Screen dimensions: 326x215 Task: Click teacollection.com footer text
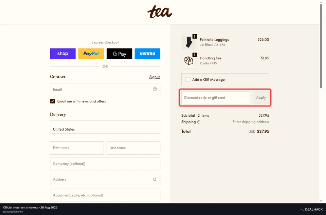click(13, 212)
